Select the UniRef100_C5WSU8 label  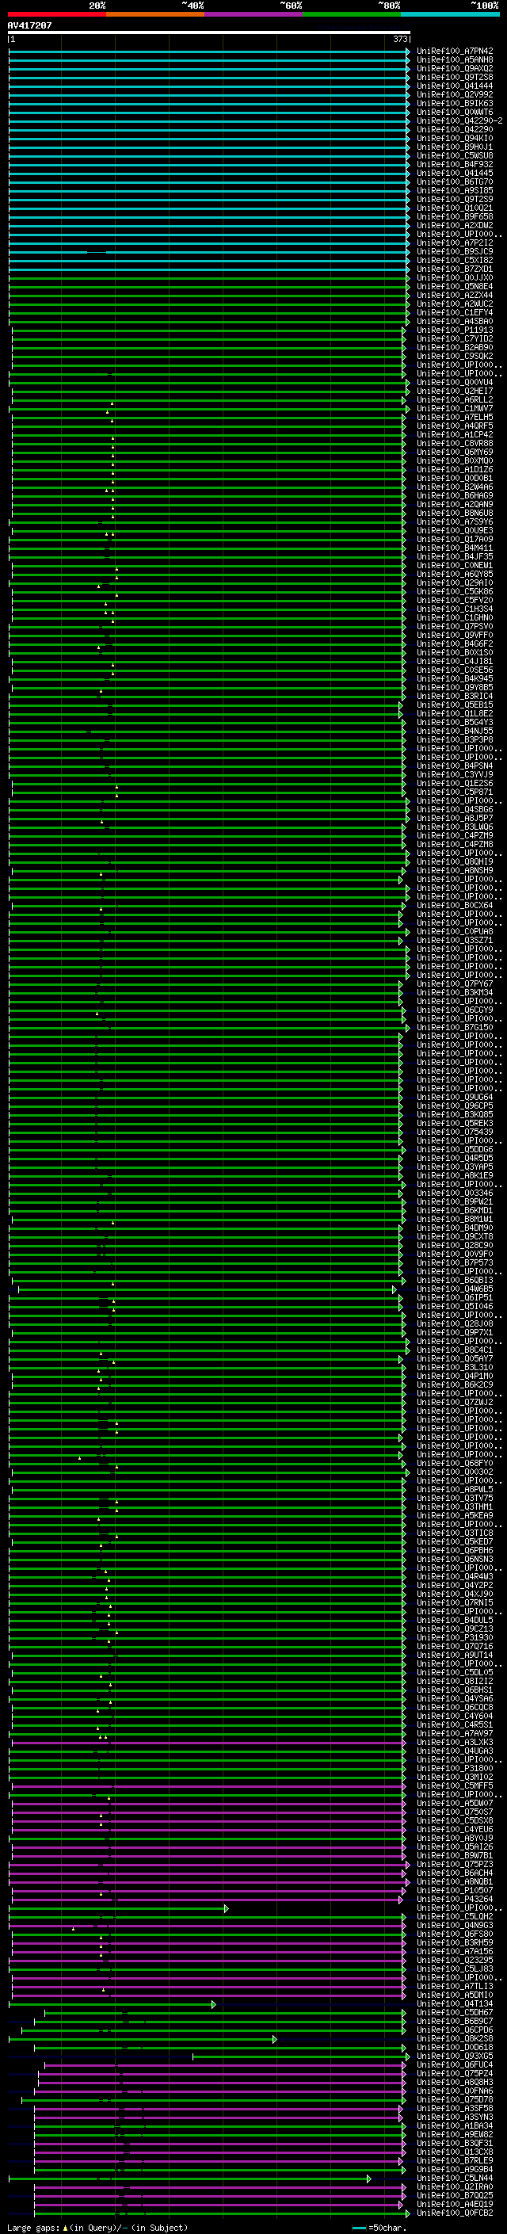(x=454, y=156)
